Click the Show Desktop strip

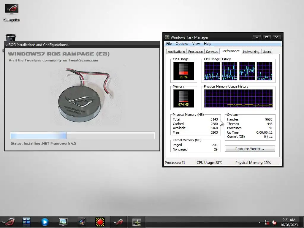302,222
